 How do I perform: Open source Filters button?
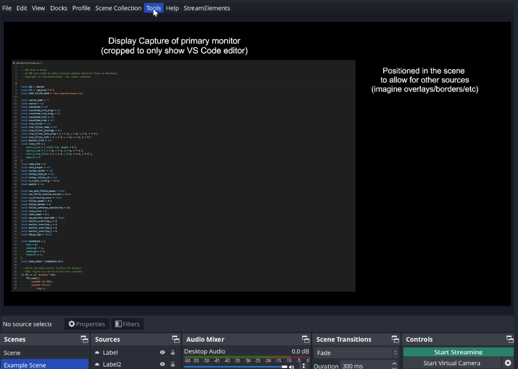[x=127, y=324]
